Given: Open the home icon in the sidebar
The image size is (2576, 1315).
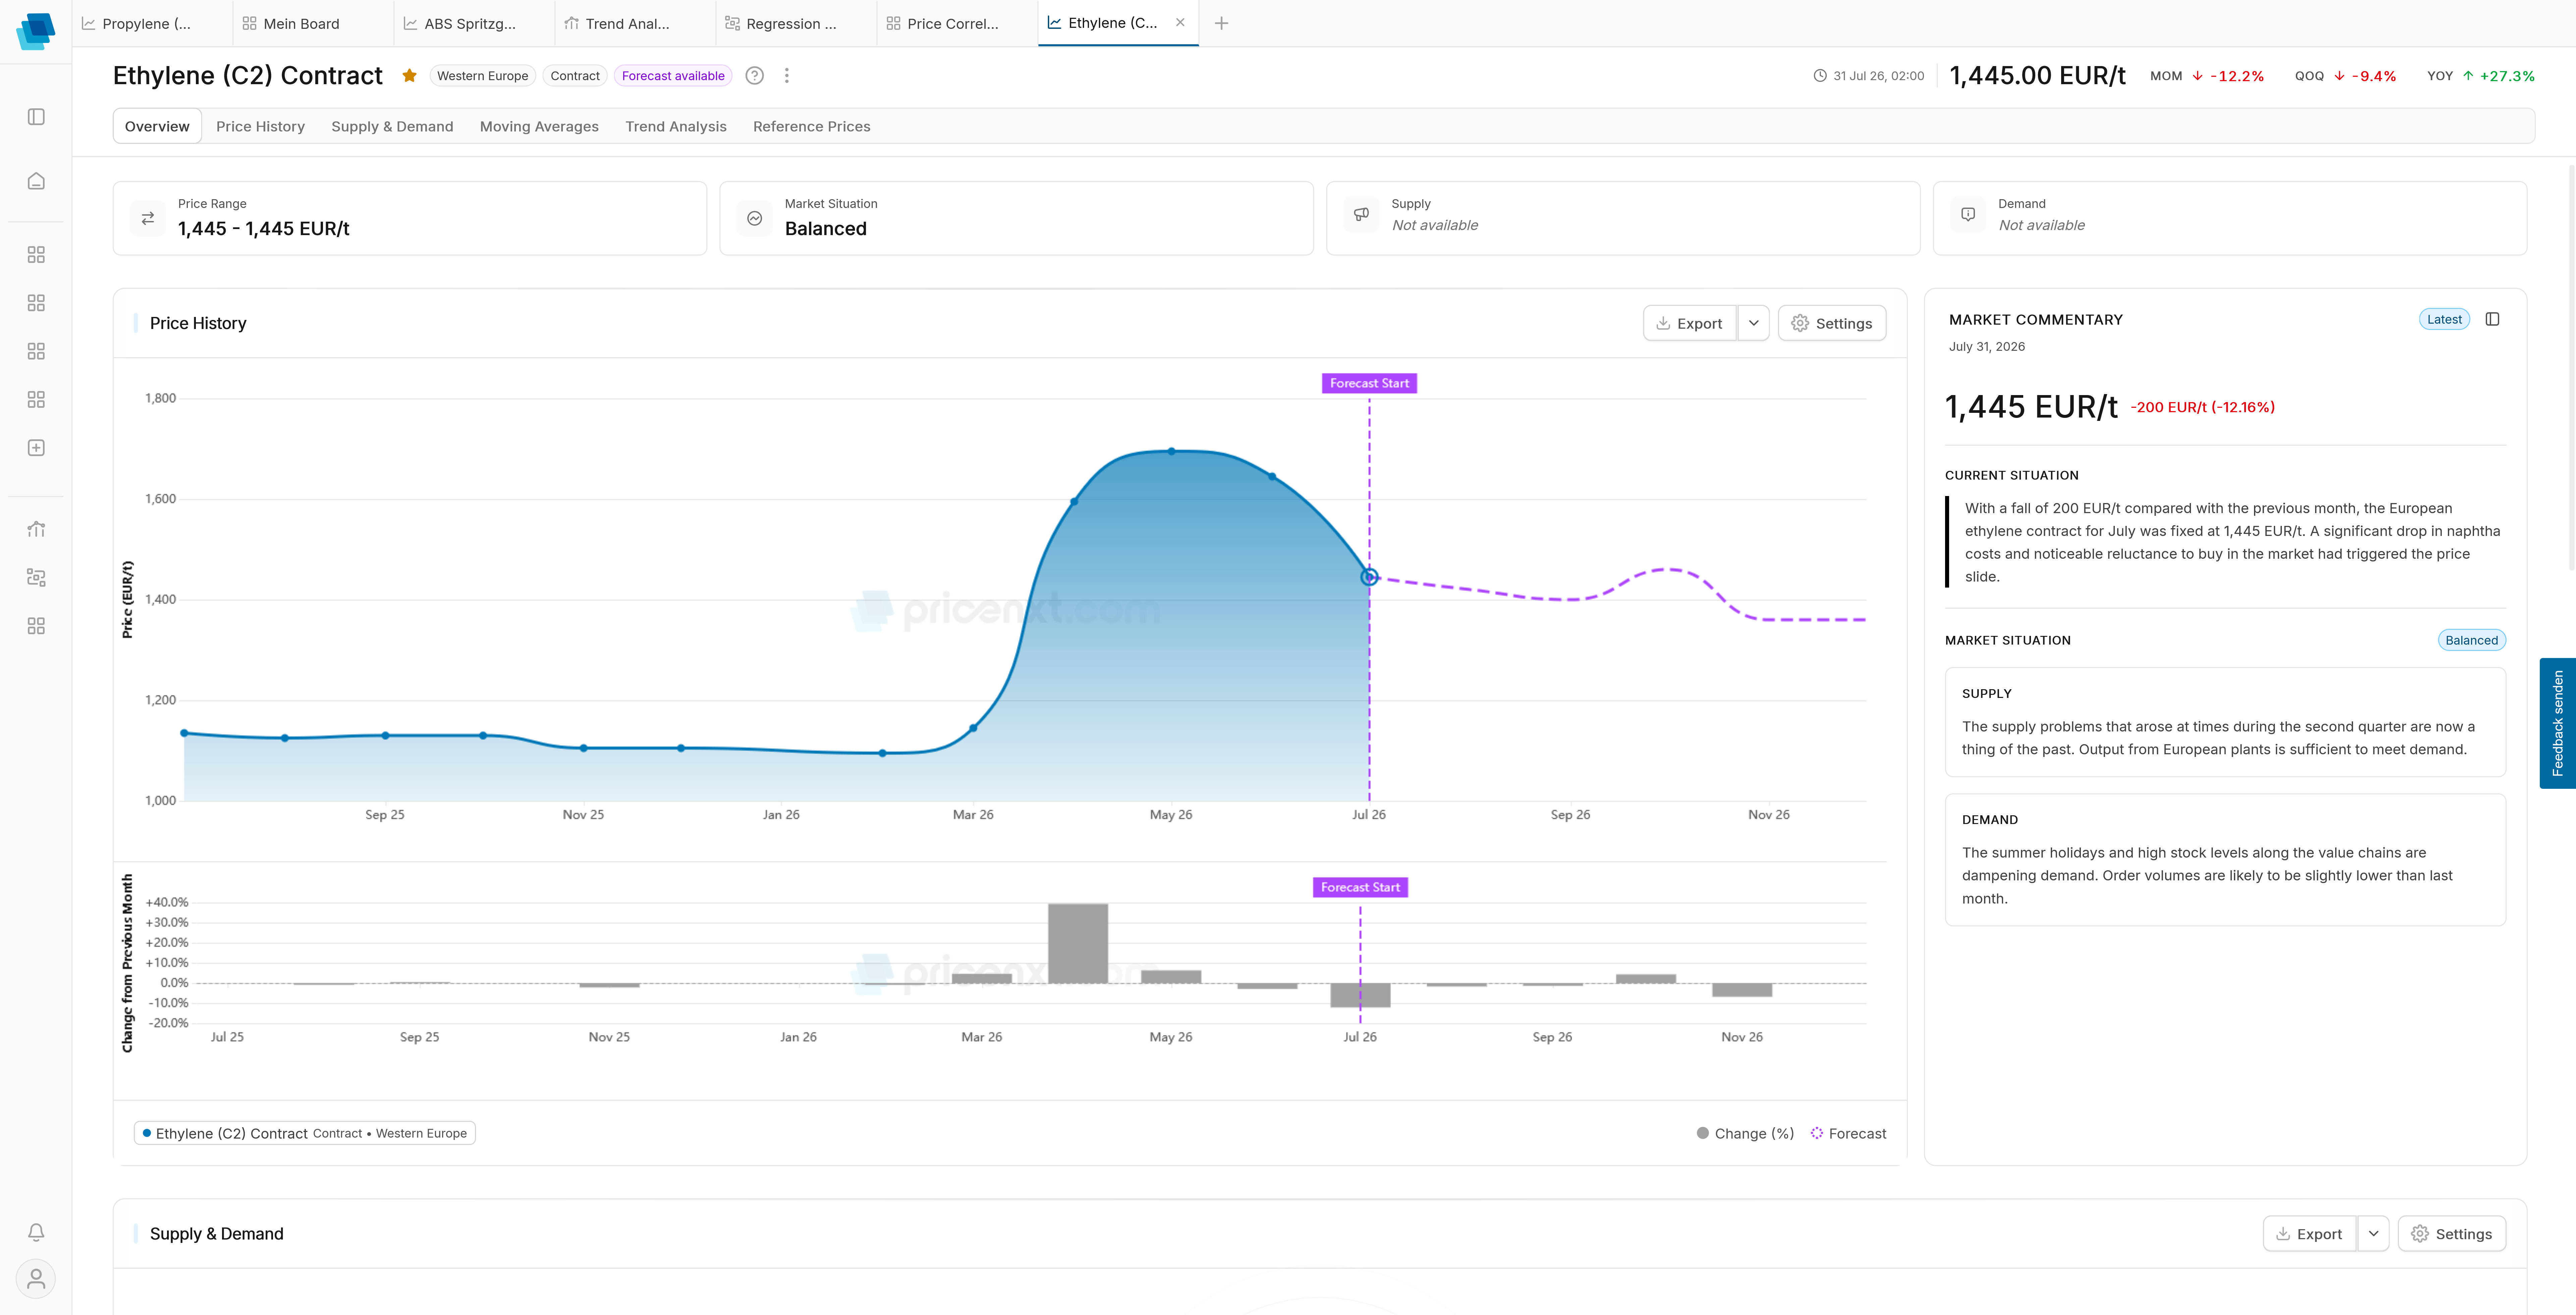Looking at the screenshot, I should click(x=36, y=181).
